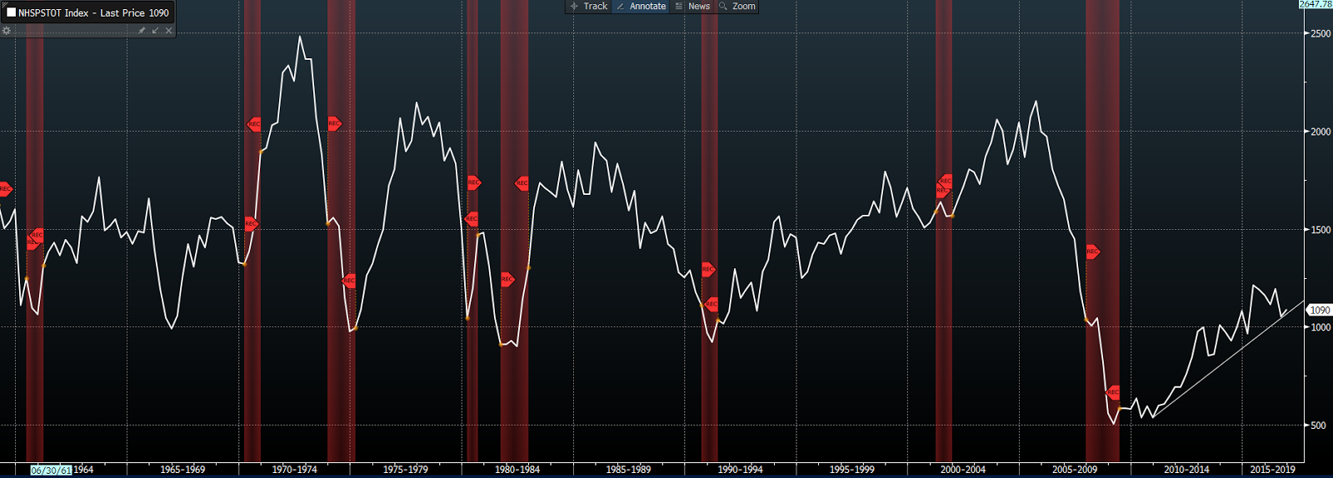Select the Zoom tool
The image size is (1333, 478).
tap(737, 6)
